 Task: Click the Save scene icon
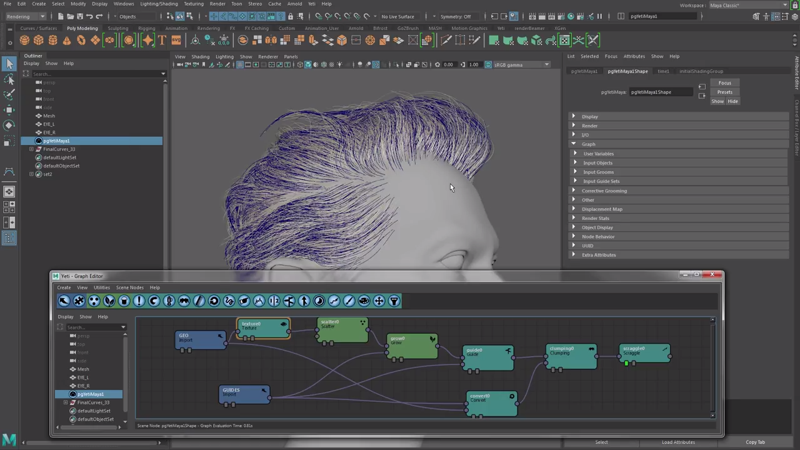[80, 16]
